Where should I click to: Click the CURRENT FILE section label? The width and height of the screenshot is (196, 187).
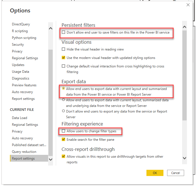point(22,109)
